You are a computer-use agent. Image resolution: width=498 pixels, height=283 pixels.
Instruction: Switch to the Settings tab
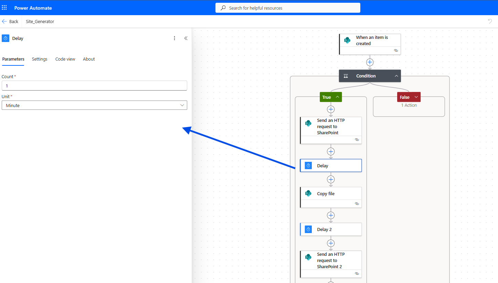click(40, 59)
